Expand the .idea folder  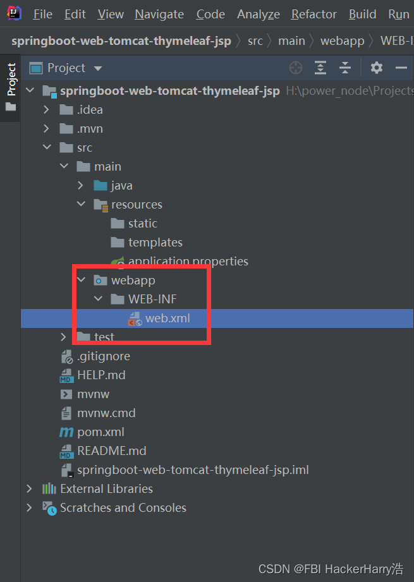pyautogui.click(x=46, y=110)
